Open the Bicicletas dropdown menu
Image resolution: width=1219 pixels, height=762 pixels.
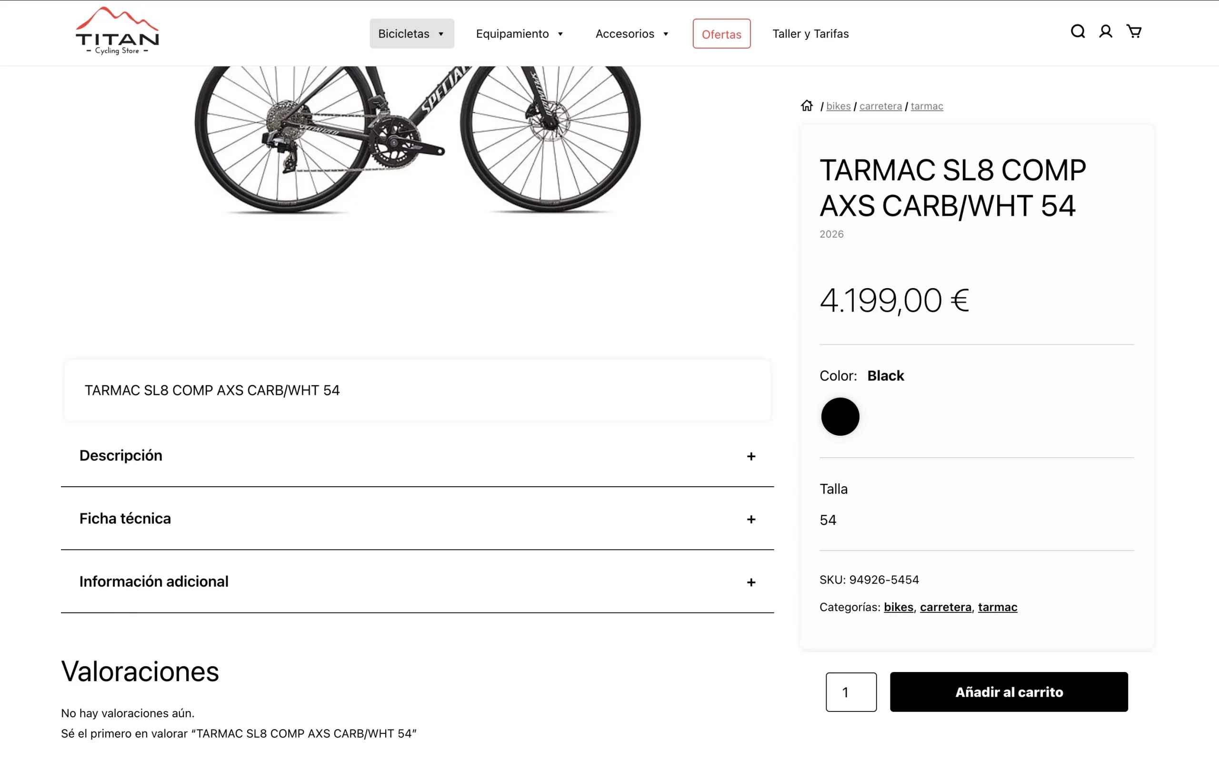(x=411, y=34)
